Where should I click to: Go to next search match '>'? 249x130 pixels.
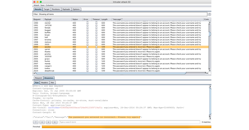55,122
